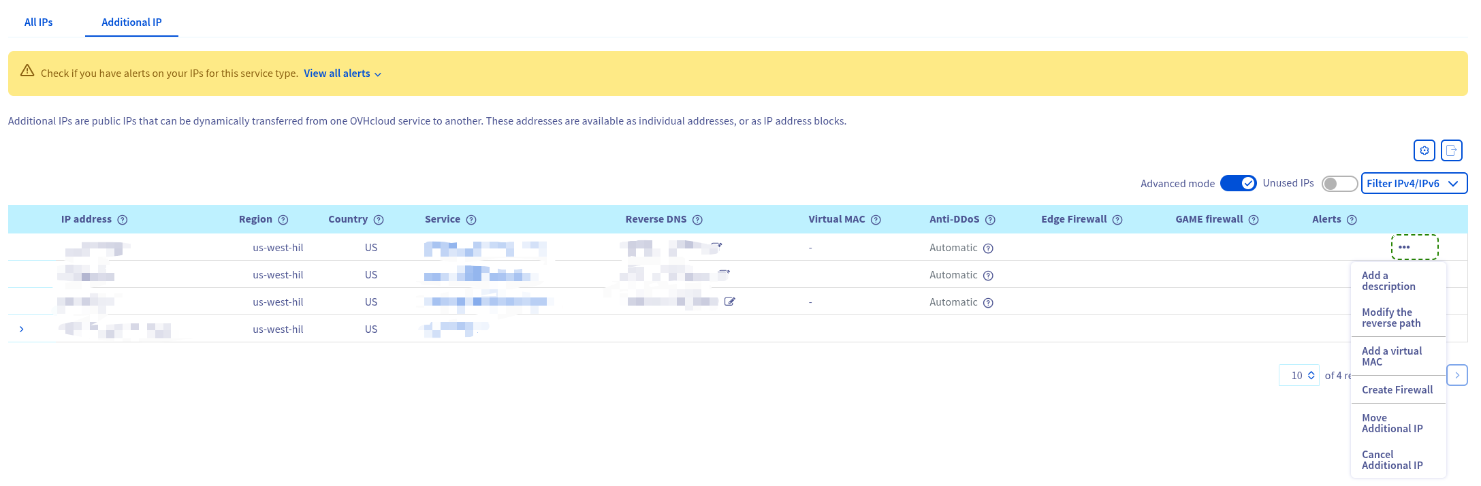Click the Anti-DDoS column help icon
The image size is (1481, 486).
click(990, 220)
